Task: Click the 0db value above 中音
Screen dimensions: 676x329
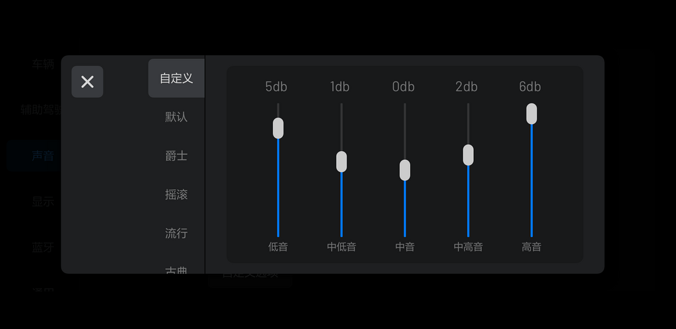Action: pyautogui.click(x=403, y=86)
